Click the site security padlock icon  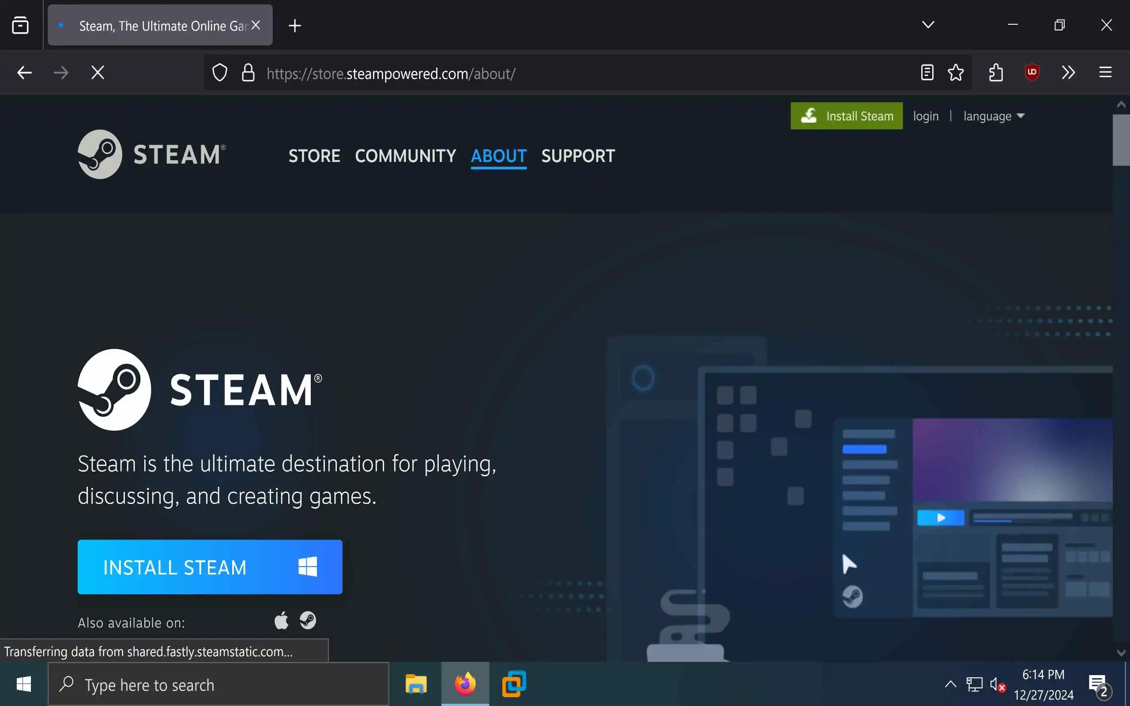pyautogui.click(x=248, y=73)
